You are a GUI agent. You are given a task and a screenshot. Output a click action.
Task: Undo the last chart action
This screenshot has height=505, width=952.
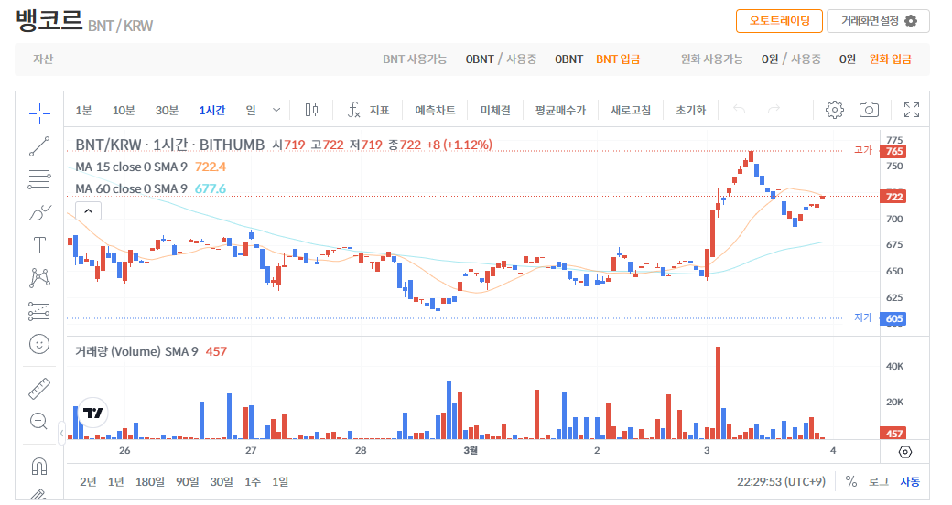coord(739,110)
